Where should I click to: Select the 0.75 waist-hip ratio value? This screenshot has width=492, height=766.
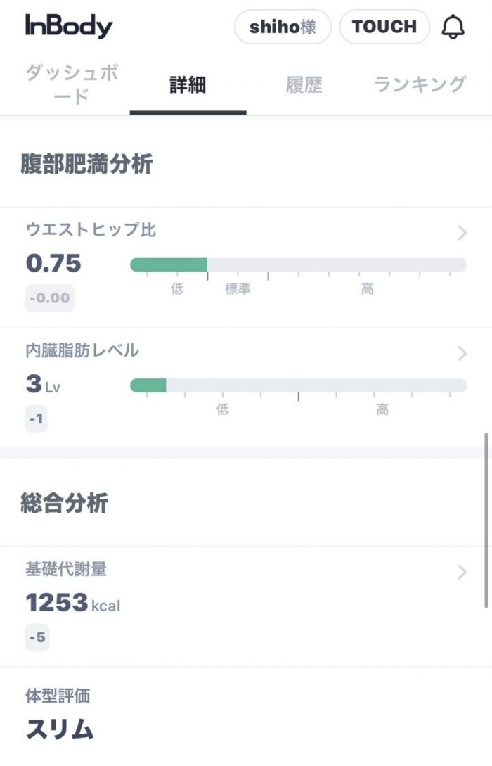[53, 263]
